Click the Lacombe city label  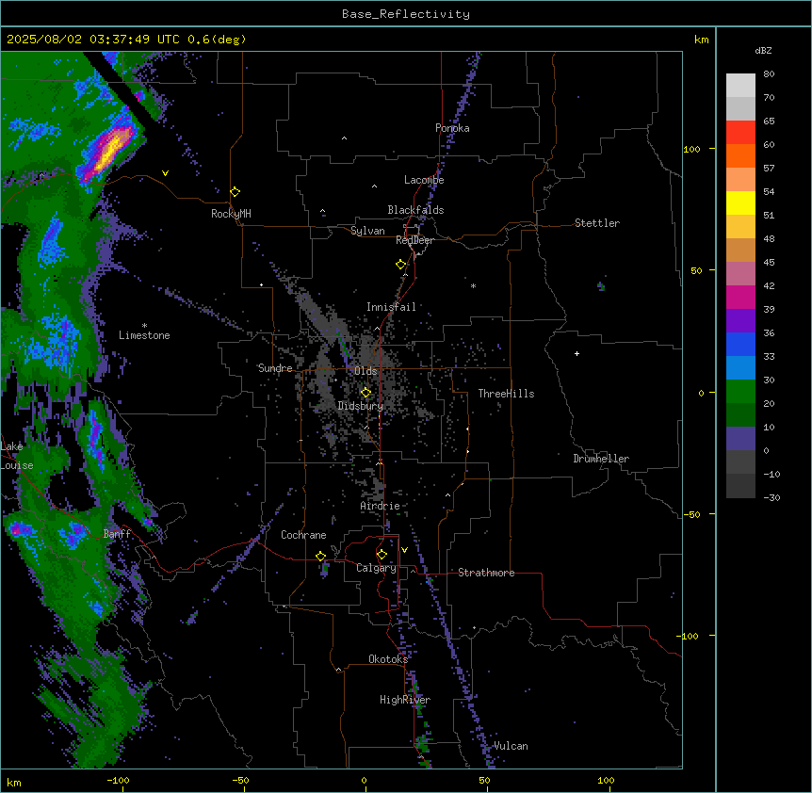click(x=424, y=180)
